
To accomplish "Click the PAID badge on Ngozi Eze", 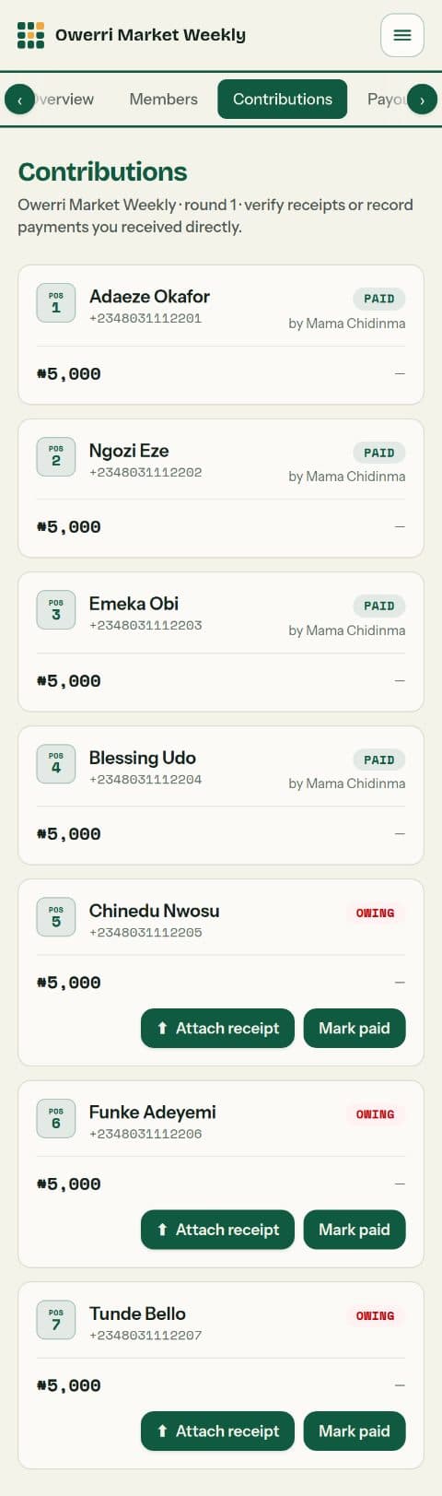I will tap(378, 453).
